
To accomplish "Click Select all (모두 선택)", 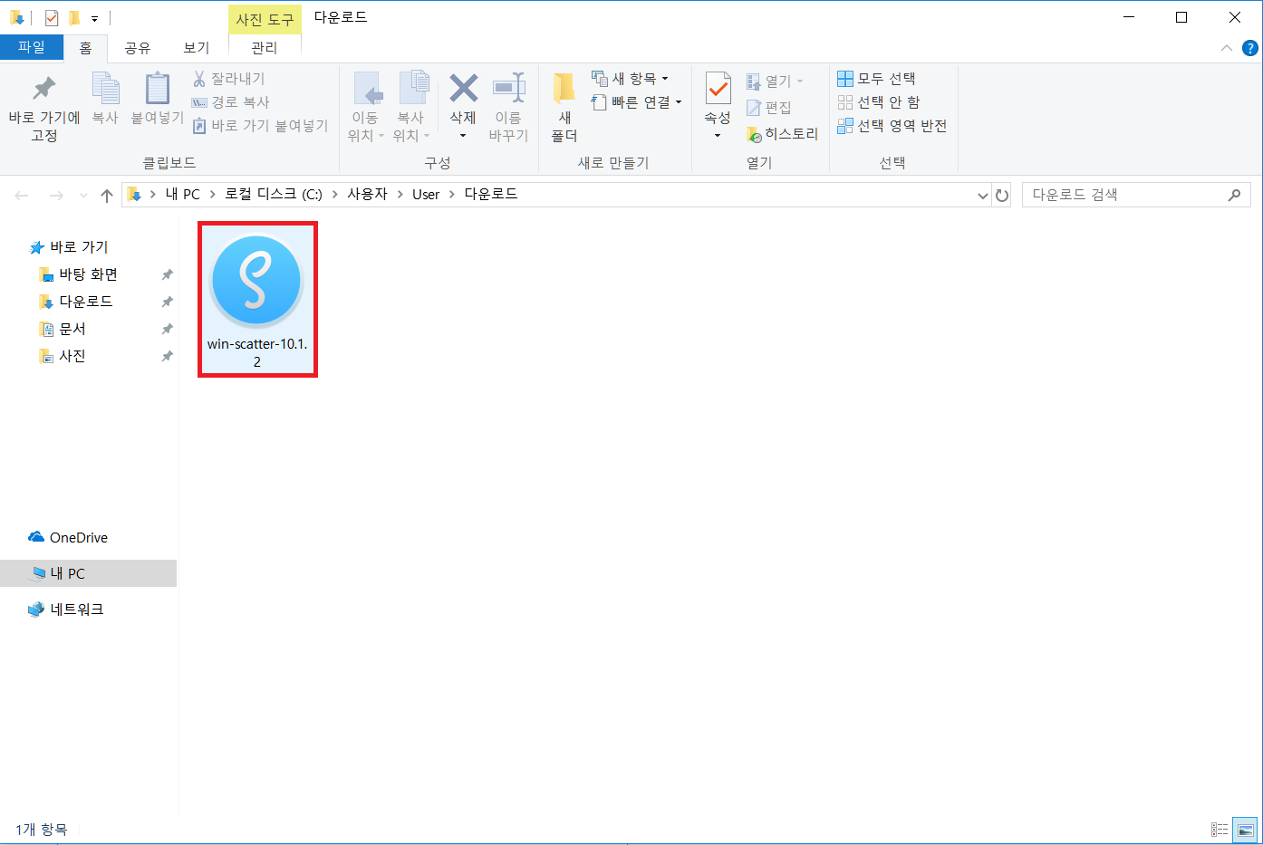I will (876, 79).
